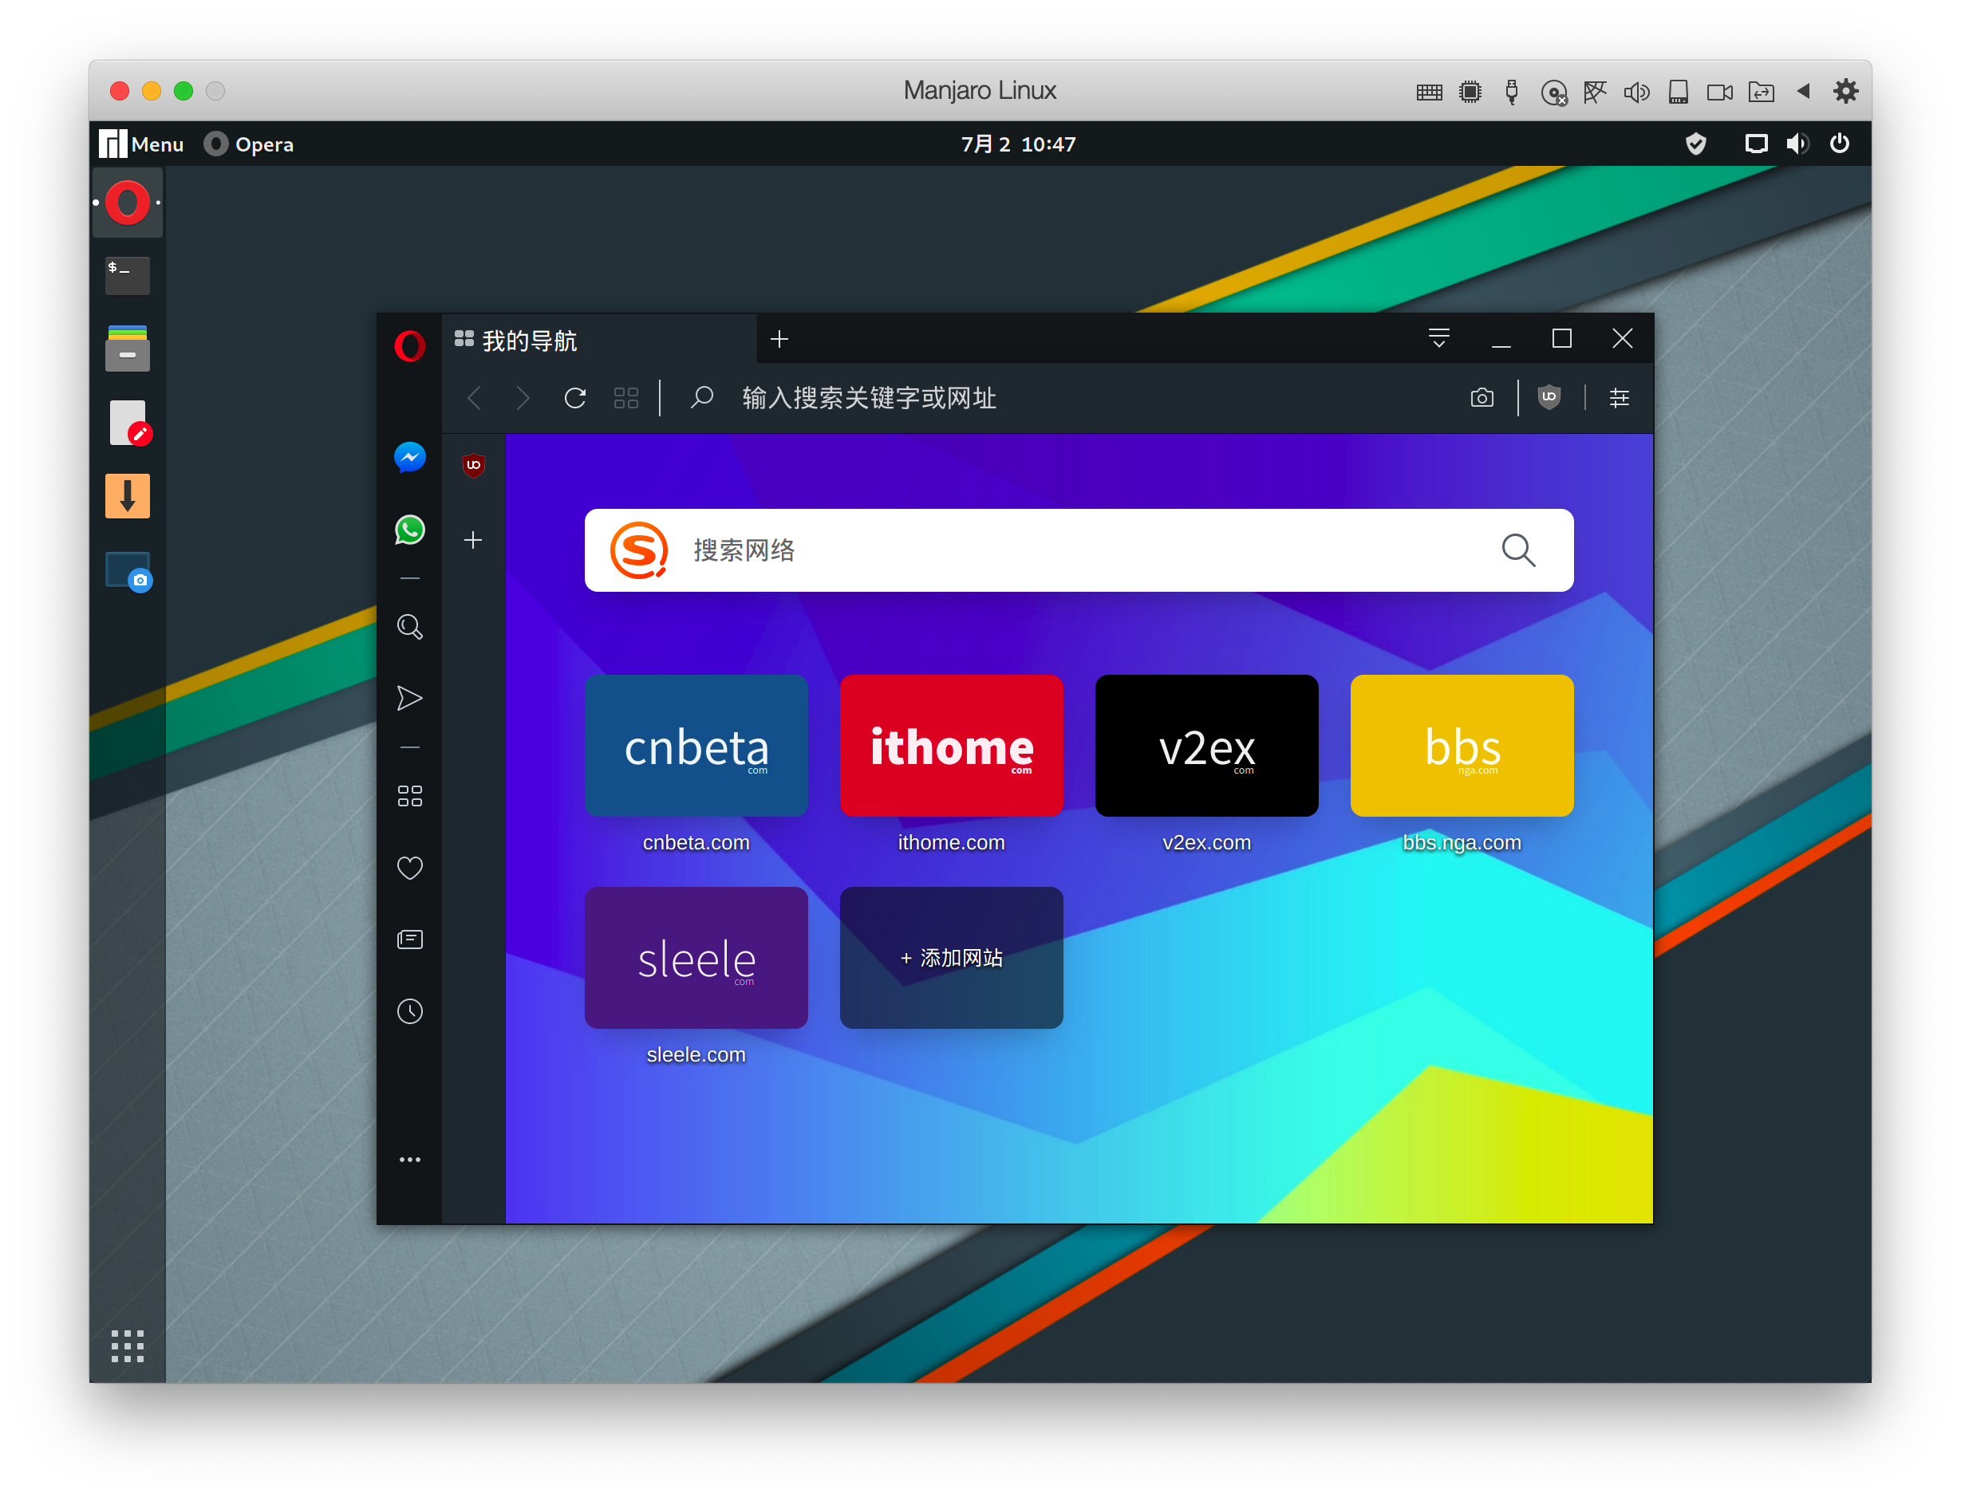Screen dimensions: 1961x1501
Task: Click the VM shared folder icon in title bar
Action: 1762,92
